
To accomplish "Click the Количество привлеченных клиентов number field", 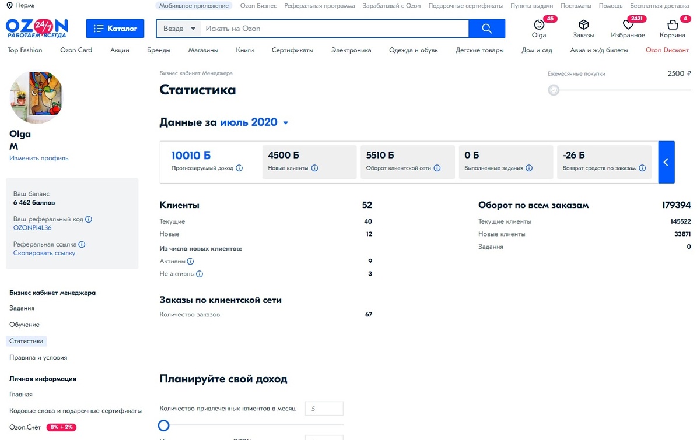I will (x=324, y=409).
